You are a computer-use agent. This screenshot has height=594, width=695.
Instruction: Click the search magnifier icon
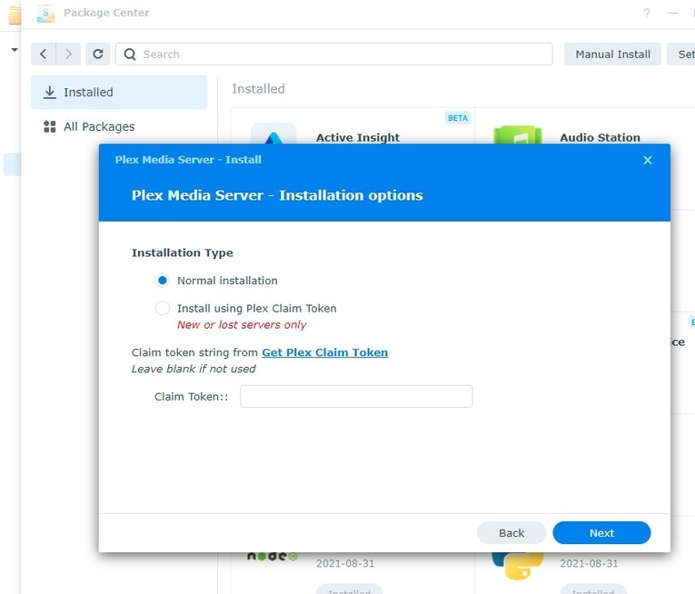tap(130, 54)
